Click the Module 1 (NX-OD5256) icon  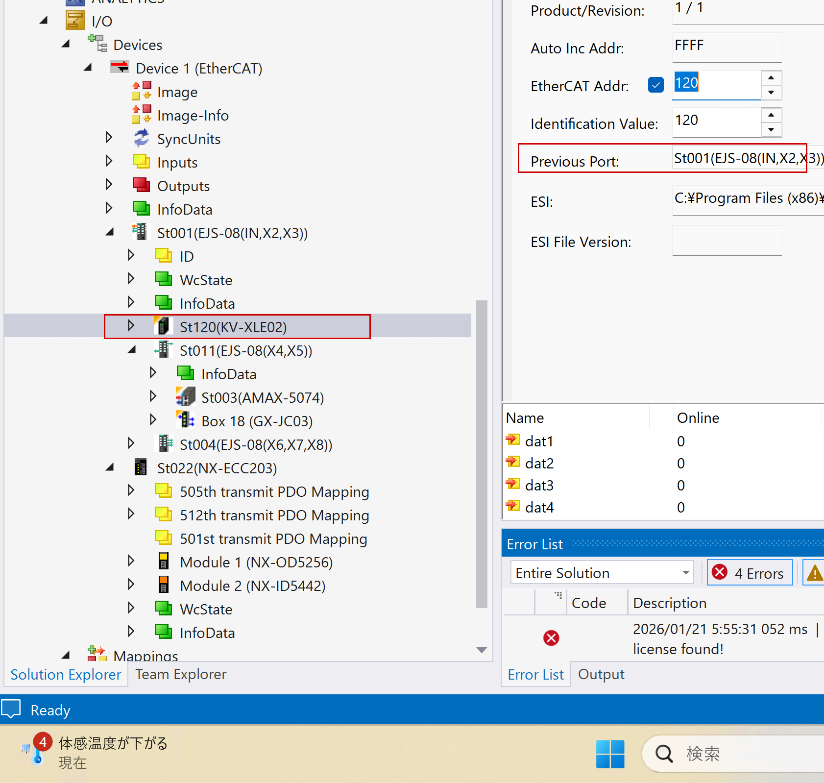coord(163,562)
